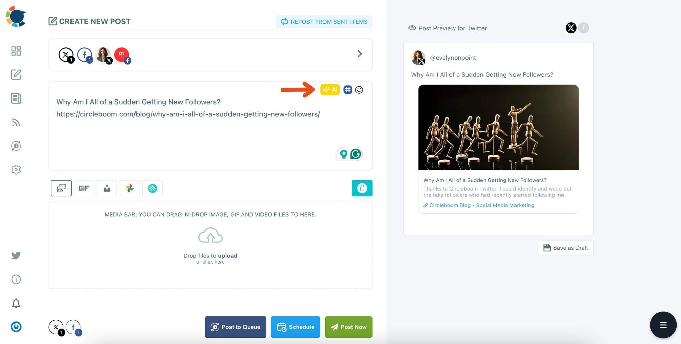681x344 pixels.
Task: Open the RSS feed section in sidebar
Action: coord(16,122)
